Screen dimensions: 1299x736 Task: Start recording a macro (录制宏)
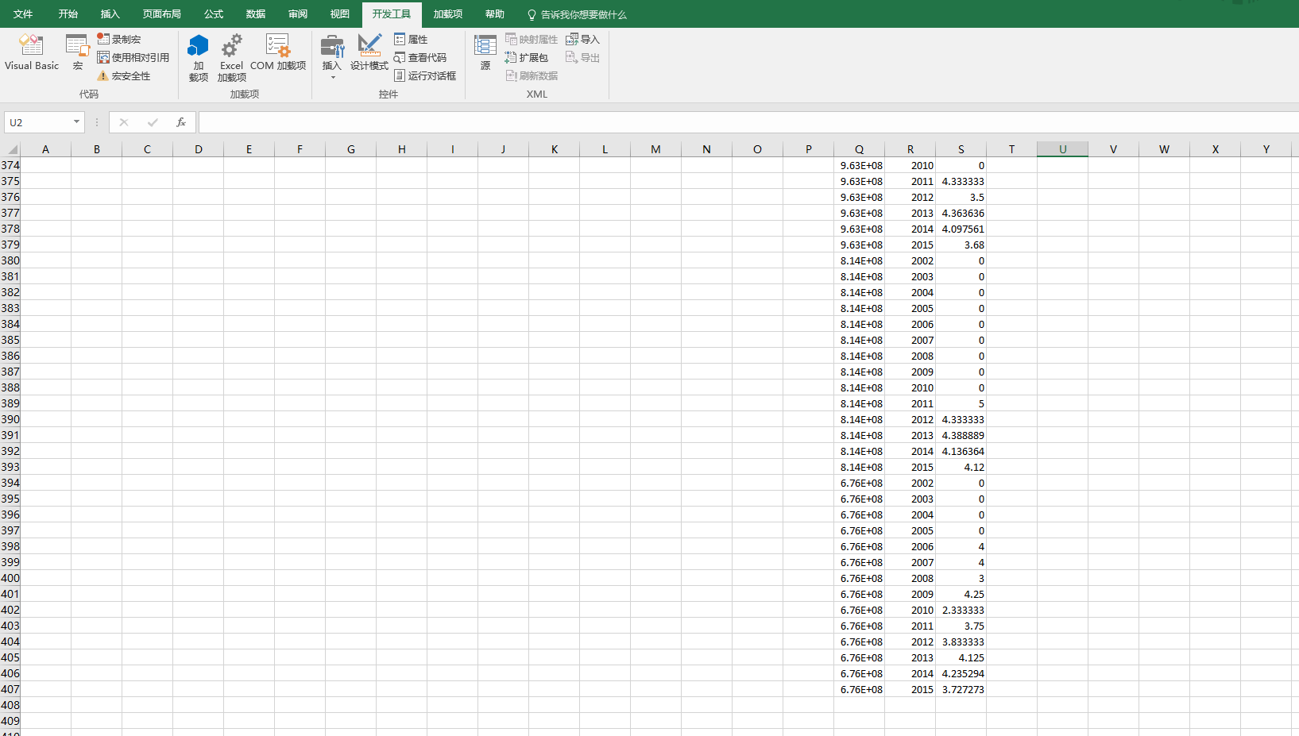(119, 39)
